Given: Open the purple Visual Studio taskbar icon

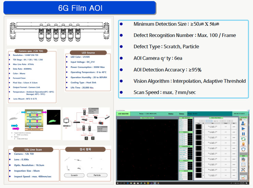Looking at the screenshot, I should [x=151, y=183].
